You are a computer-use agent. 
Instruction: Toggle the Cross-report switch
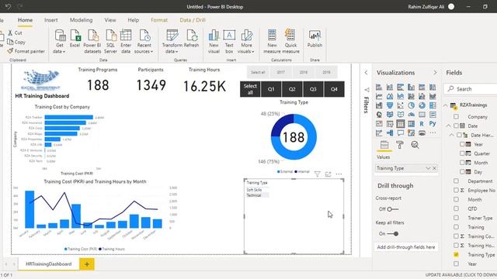[x=392, y=209]
